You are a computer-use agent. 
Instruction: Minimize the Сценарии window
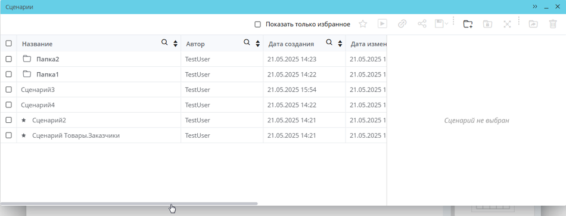point(546,7)
